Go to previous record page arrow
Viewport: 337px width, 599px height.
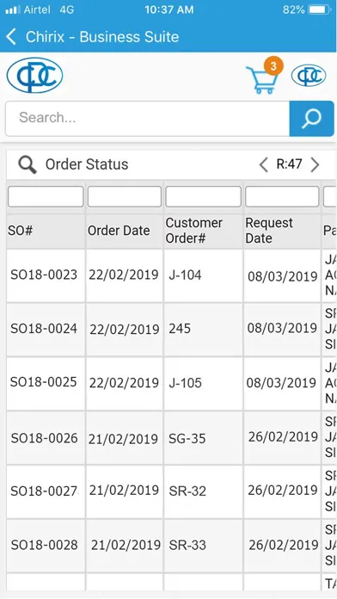[x=264, y=164]
